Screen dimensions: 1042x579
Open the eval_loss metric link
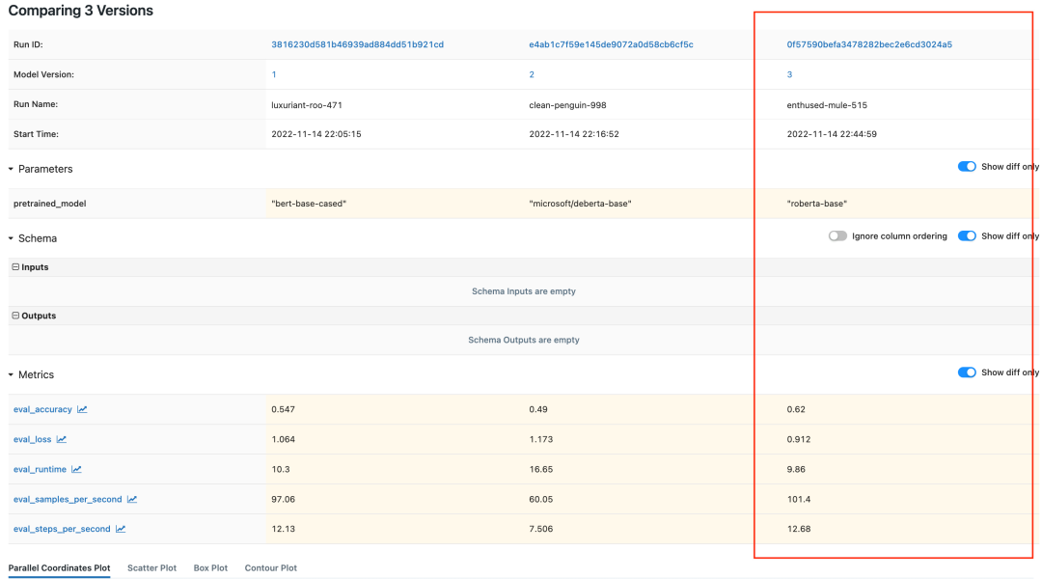click(33, 439)
